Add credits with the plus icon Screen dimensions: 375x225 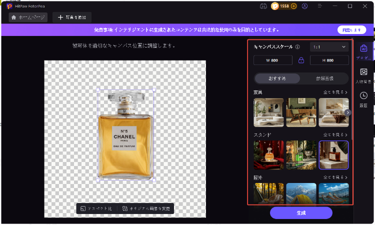(293, 6)
